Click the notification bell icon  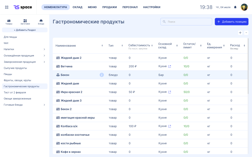coord(235,7)
